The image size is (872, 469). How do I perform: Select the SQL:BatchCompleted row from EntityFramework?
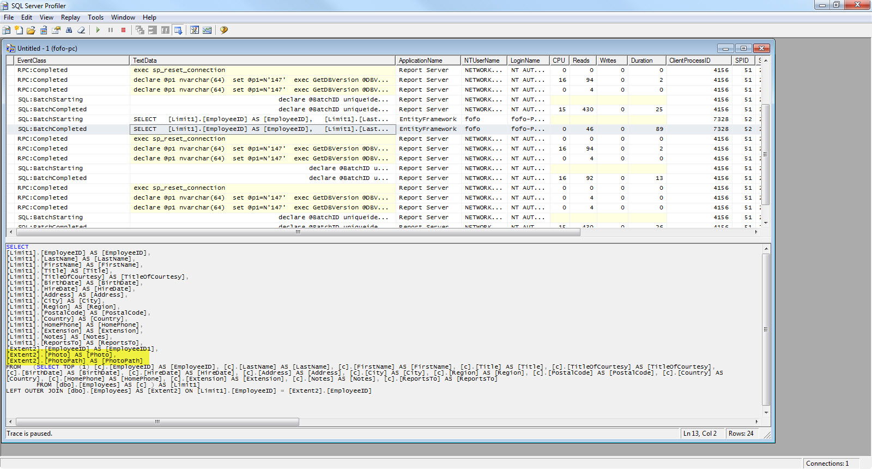coord(384,129)
